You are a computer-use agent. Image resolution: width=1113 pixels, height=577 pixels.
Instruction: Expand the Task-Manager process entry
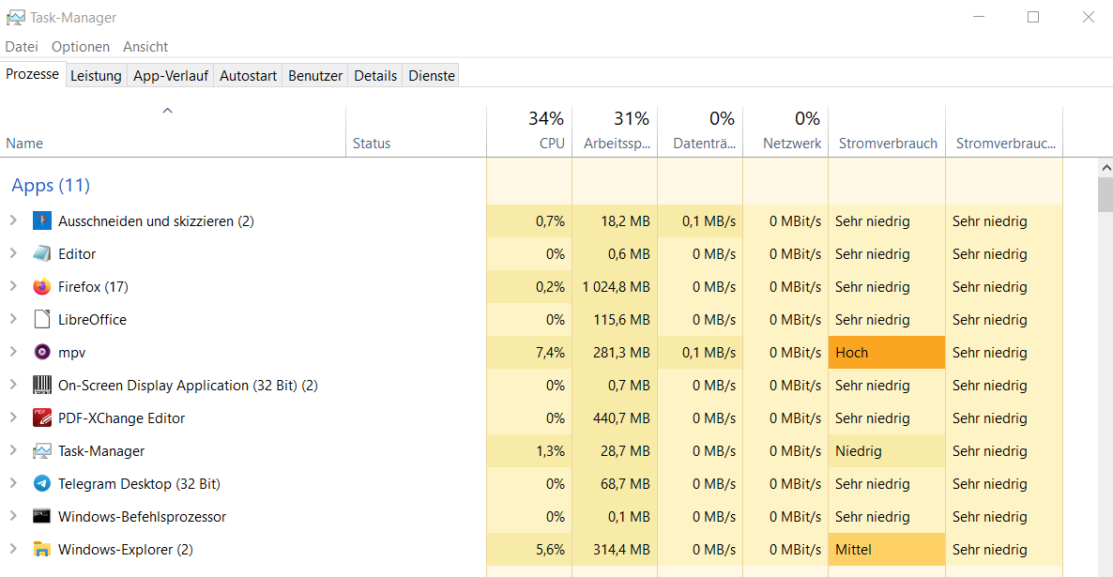coord(13,451)
